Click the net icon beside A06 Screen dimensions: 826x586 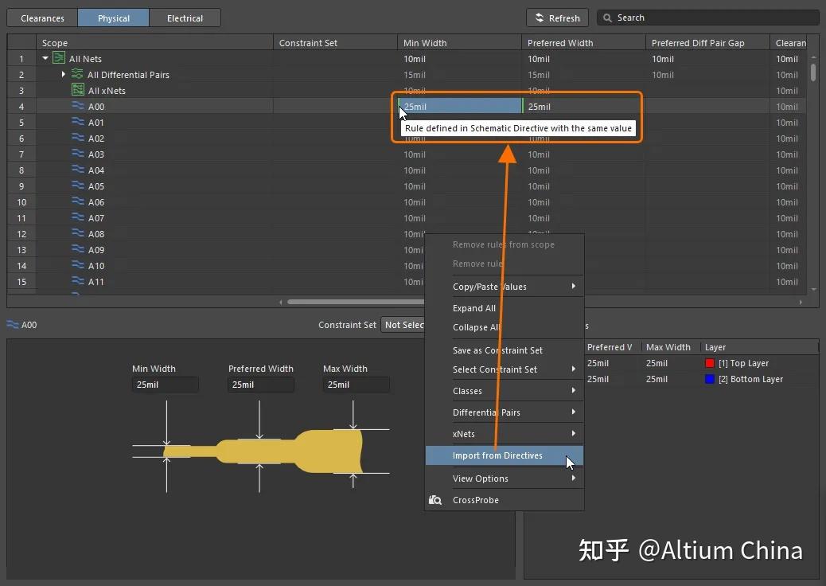coord(78,201)
